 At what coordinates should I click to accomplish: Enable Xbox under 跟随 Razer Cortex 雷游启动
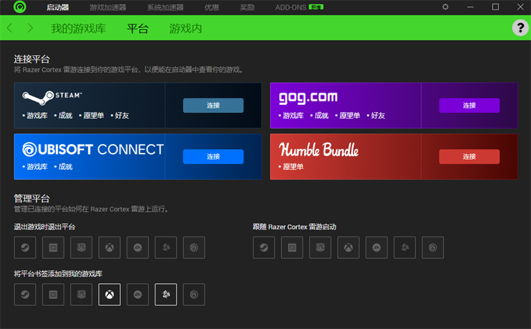coord(348,248)
